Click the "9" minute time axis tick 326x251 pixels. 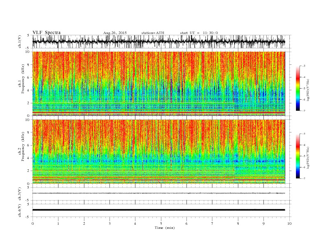263,224
